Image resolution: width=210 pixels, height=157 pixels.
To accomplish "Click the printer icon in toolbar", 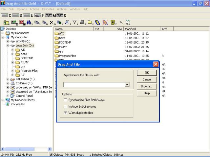I will 82,23.
